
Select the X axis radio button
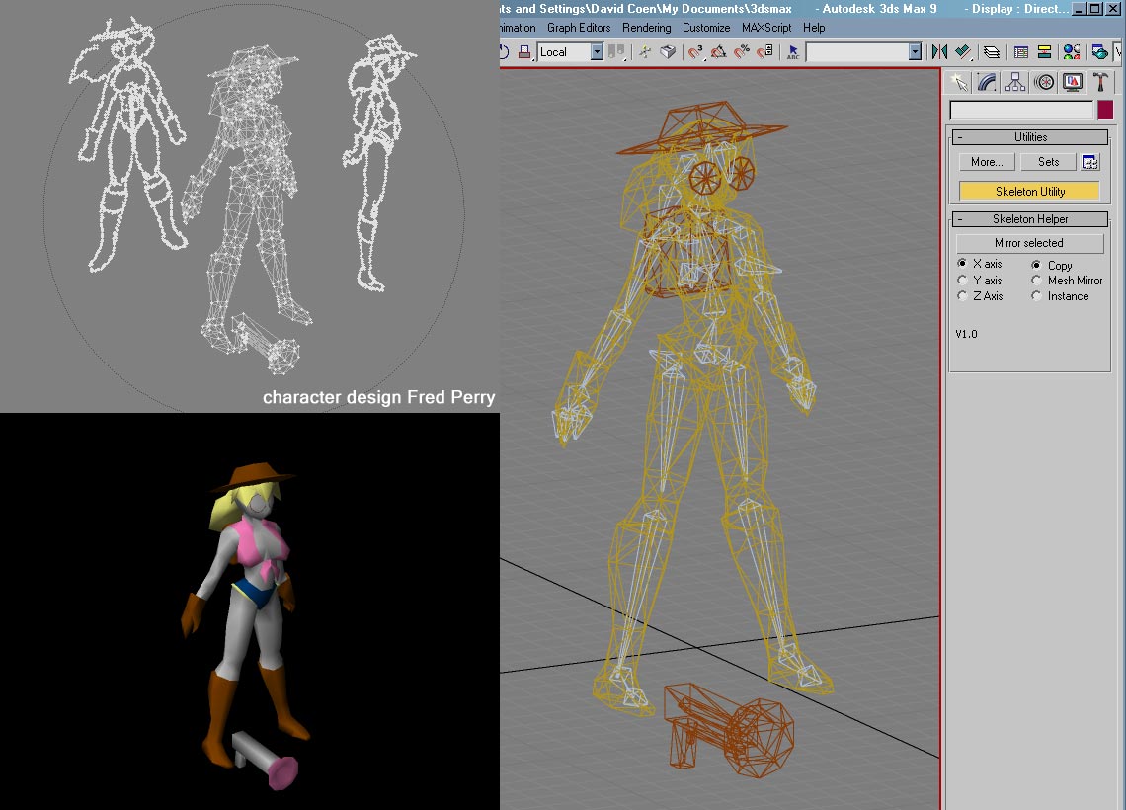[x=962, y=264]
